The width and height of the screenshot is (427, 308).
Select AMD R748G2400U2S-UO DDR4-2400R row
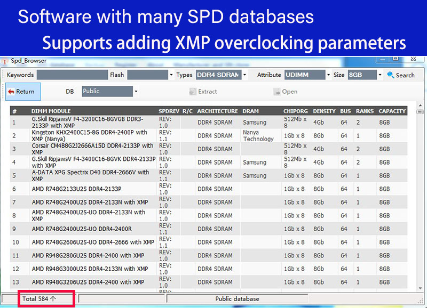tap(209, 229)
